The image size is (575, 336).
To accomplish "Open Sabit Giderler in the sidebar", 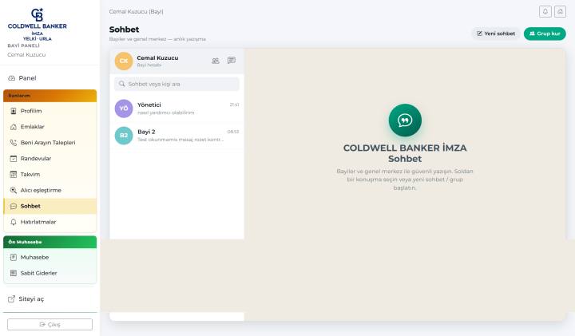I will pos(50,273).
